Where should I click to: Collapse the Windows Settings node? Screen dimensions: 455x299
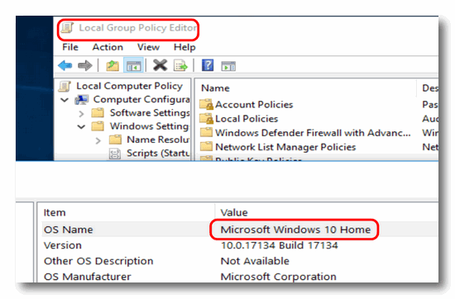tap(82, 126)
